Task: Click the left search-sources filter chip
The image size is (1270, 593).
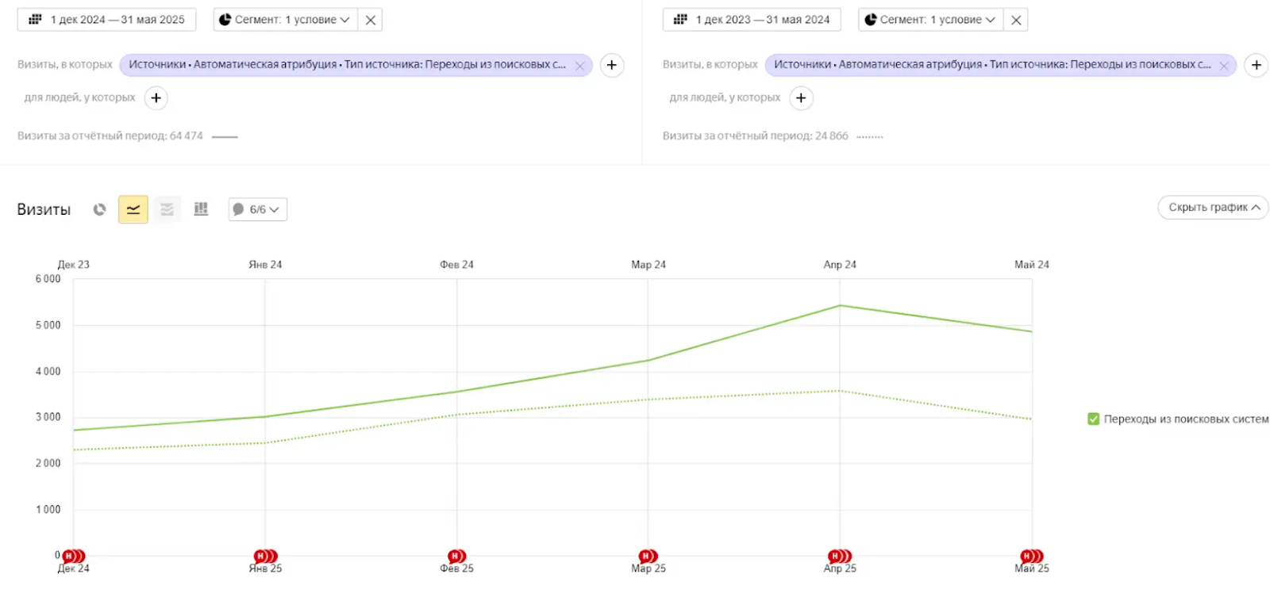Action: point(347,65)
